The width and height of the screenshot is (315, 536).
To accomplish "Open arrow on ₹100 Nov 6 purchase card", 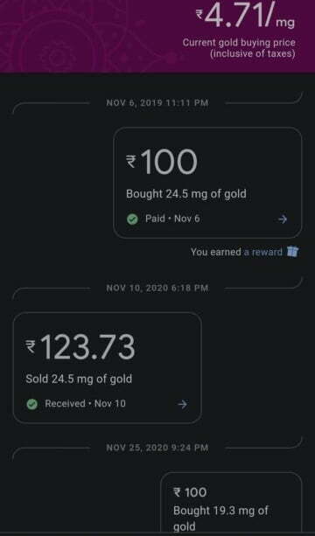I will click(x=282, y=219).
